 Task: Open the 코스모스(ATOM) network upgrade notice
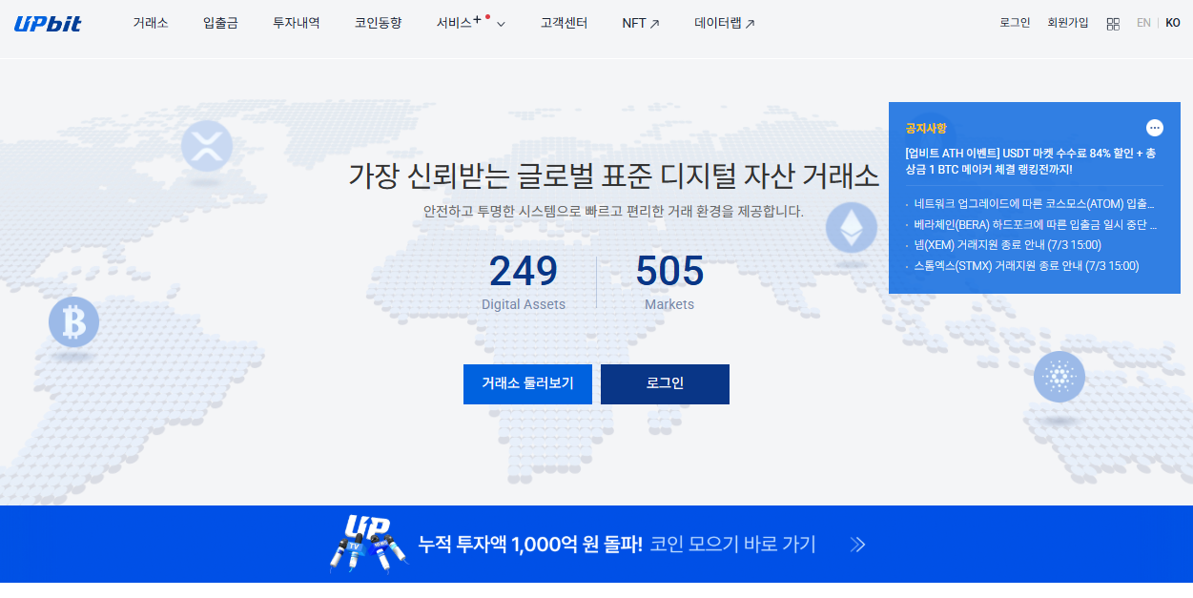pos(1034,204)
